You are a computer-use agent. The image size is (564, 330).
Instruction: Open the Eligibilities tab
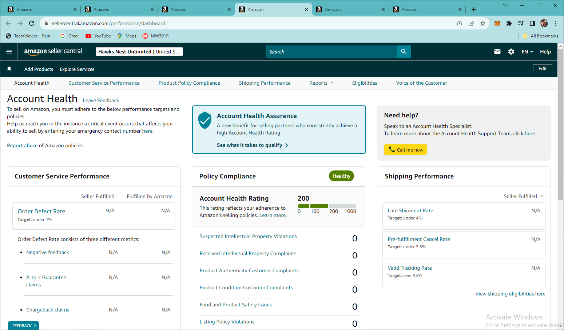tap(365, 83)
